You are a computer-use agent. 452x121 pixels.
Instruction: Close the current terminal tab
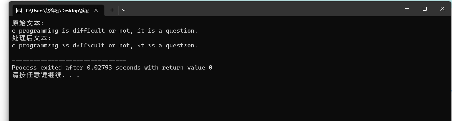click(96, 10)
